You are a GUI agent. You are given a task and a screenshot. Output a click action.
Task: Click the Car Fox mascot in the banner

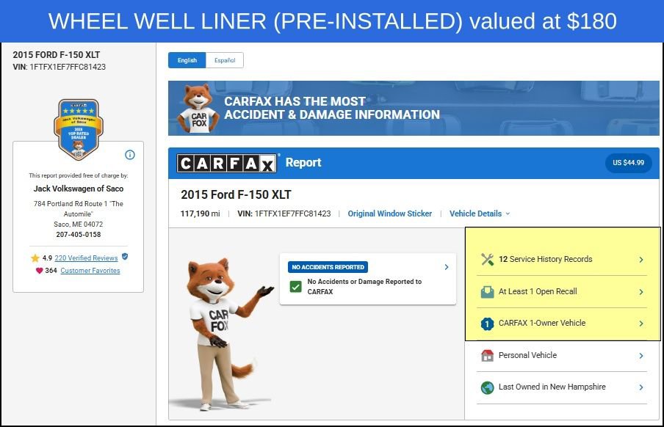(198, 109)
